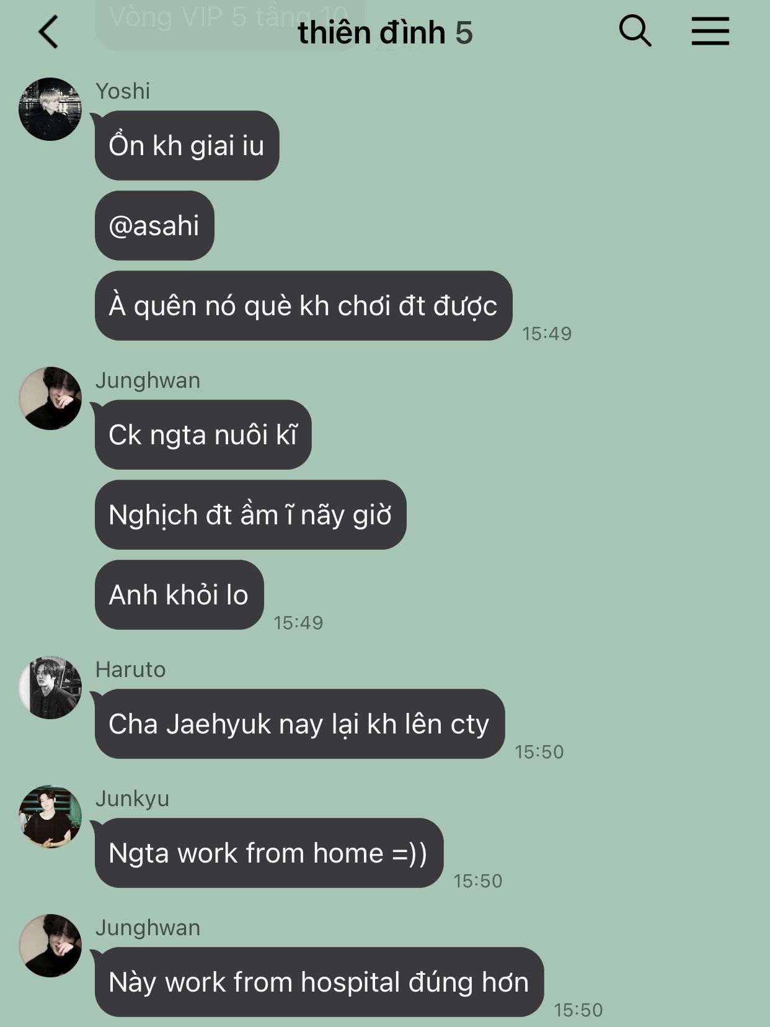Select the 'Nghịch đt ầm ĩ nãy giờ' message
The image size is (770, 1027).
tap(250, 515)
